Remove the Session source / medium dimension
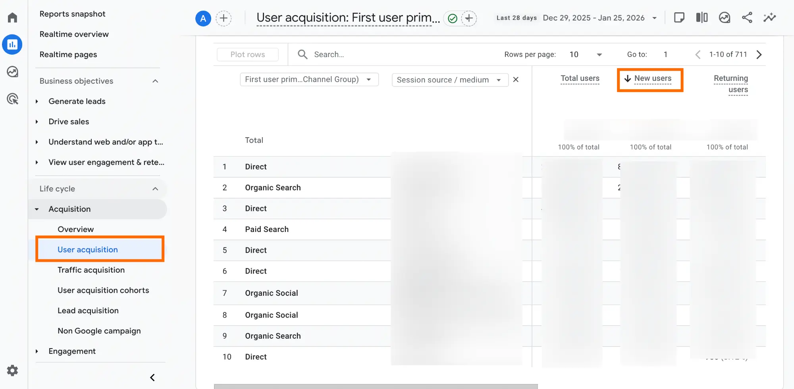 [x=516, y=80]
